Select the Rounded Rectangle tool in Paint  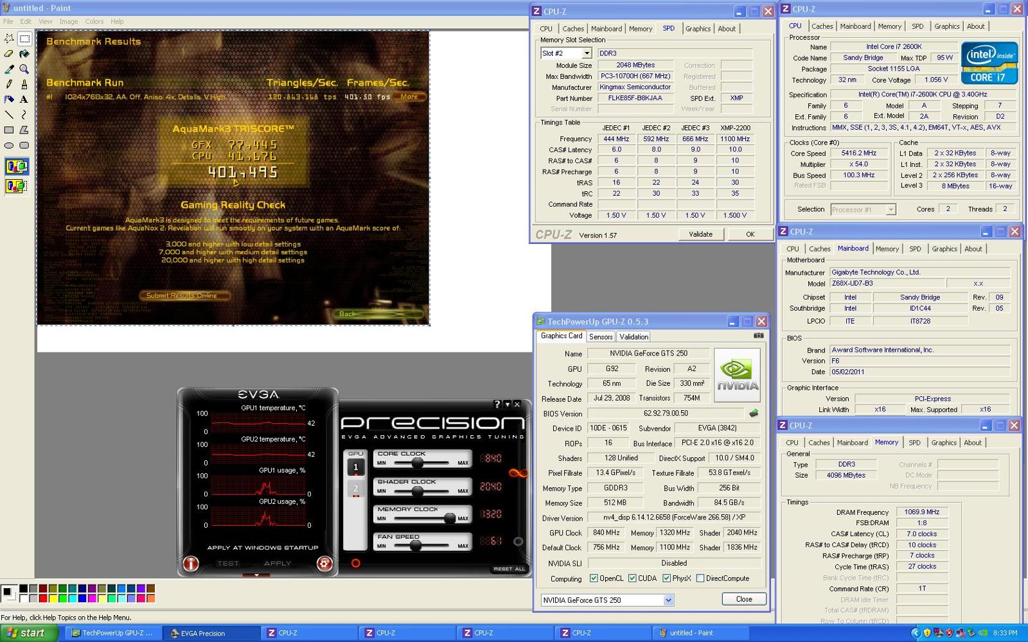(x=24, y=145)
